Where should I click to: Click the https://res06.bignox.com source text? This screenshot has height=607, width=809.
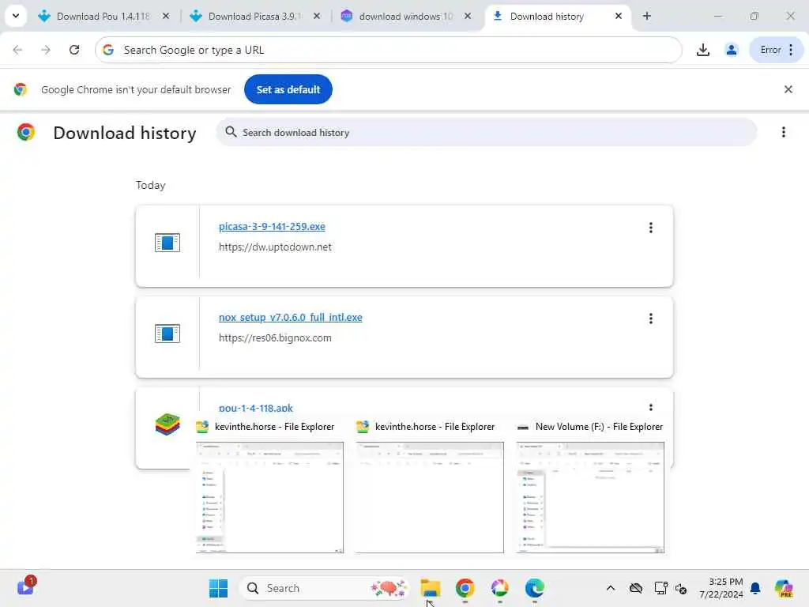(275, 338)
